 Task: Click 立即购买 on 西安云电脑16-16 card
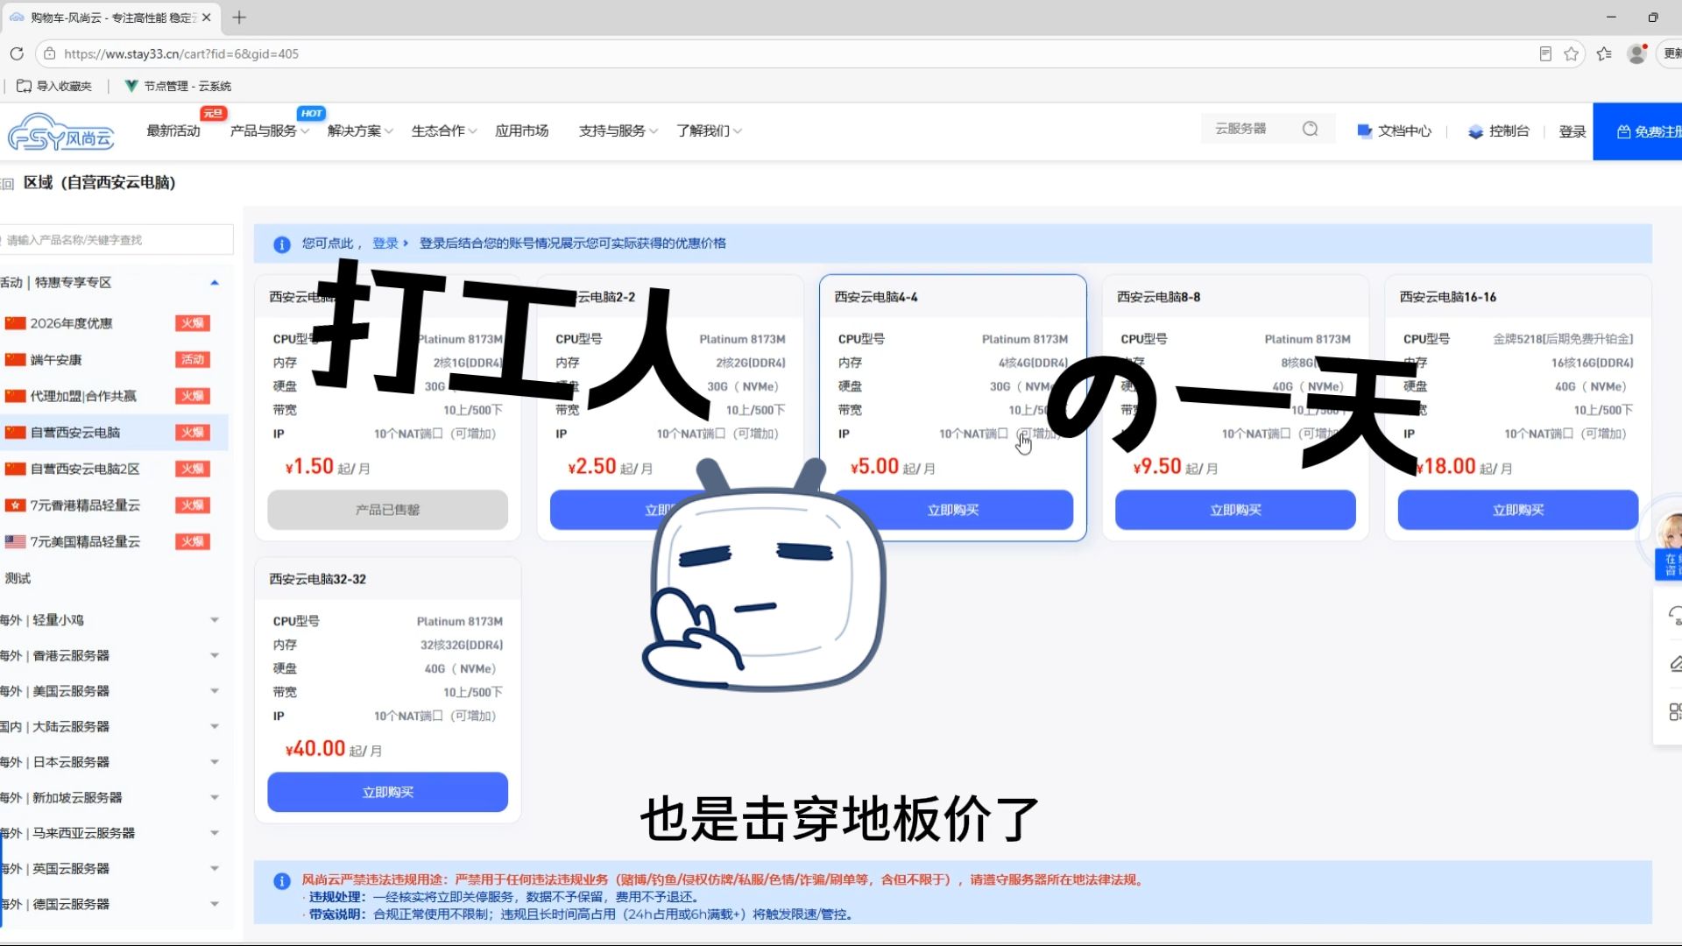coord(1518,510)
